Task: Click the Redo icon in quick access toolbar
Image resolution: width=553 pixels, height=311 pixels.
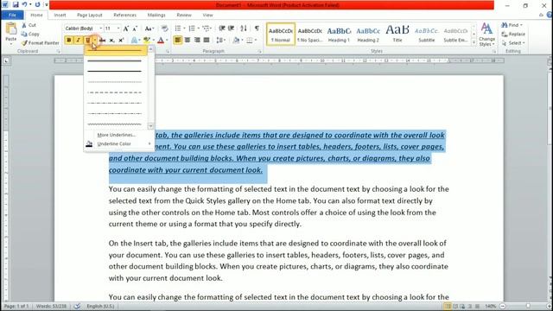Action: click(37, 4)
